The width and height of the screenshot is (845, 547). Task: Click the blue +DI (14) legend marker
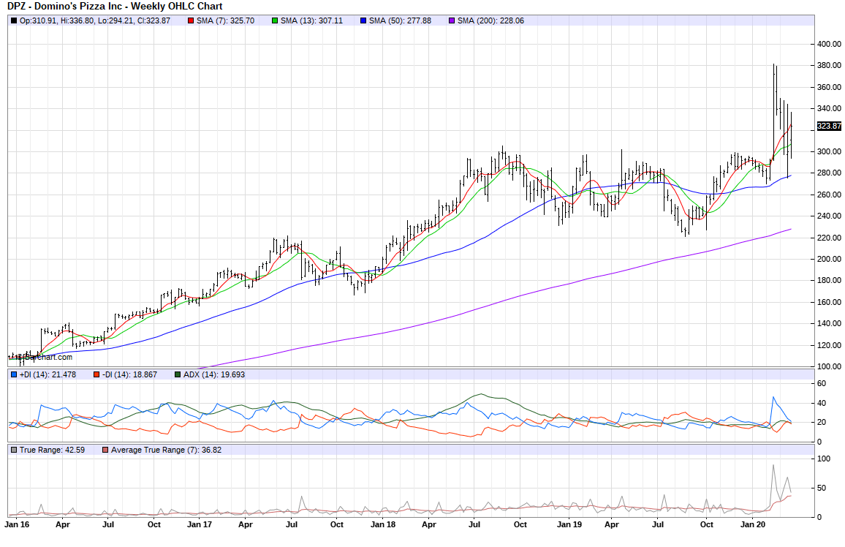point(14,374)
